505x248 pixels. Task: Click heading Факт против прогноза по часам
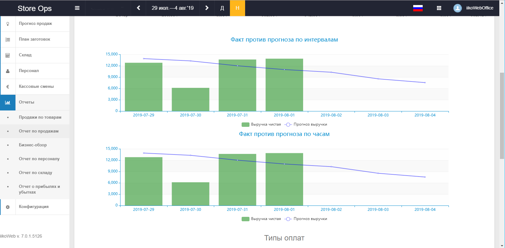tap(284, 134)
